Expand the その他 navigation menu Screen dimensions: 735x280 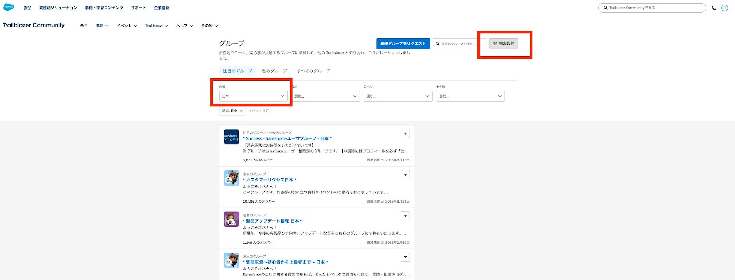pos(209,26)
